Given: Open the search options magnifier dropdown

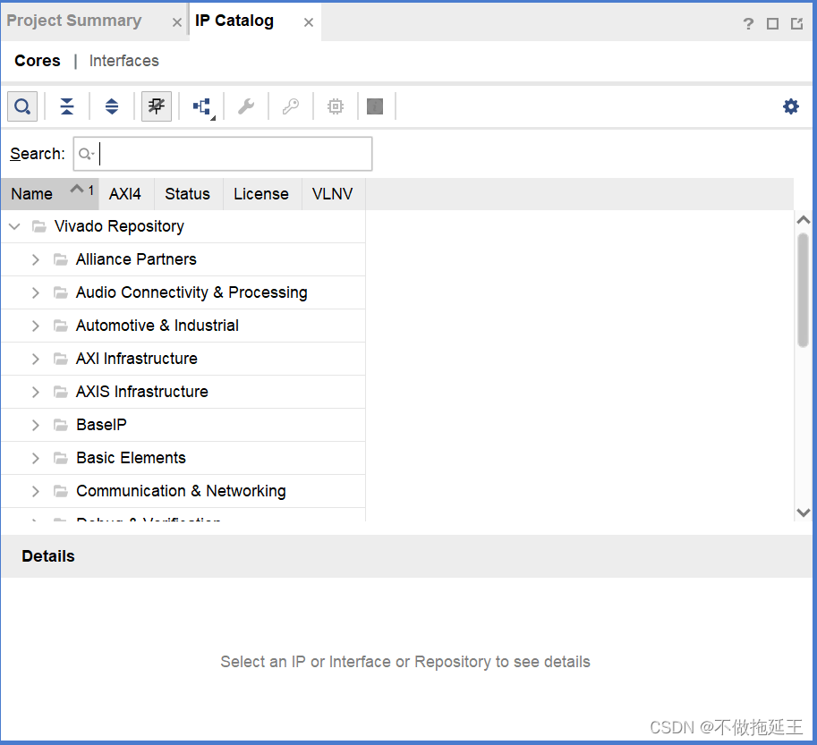Looking at the screenshot, I should point(86,154).
